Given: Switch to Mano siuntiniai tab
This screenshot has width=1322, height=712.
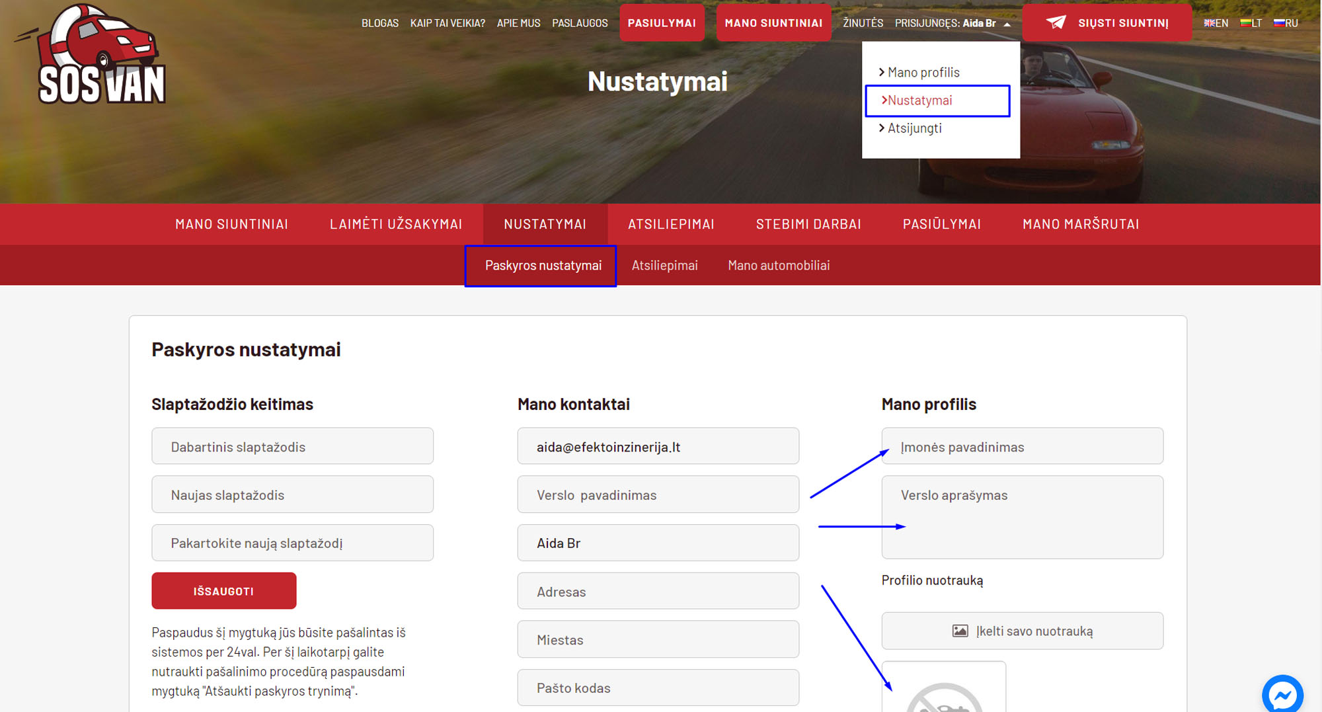Looking at the screenshot, I should coord(231,224).
